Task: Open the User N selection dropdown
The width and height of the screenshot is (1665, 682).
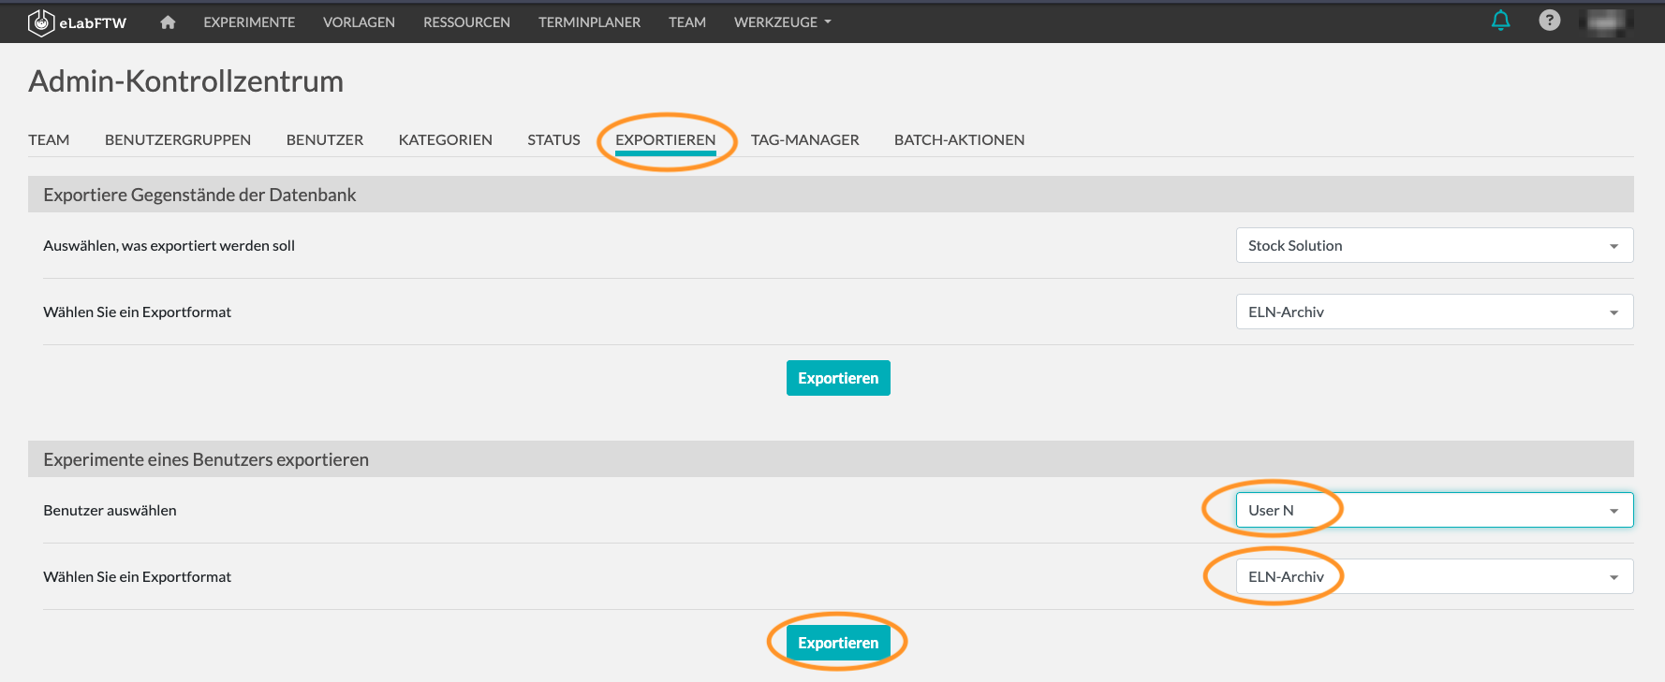Action: coord(1434,511)
